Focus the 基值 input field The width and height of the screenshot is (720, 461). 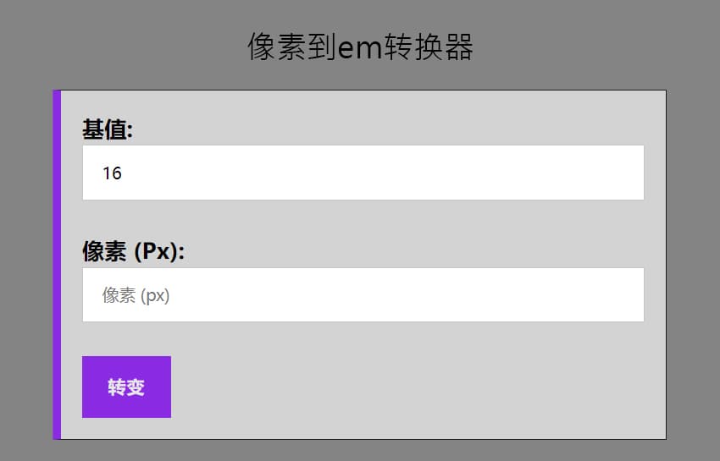363,173
